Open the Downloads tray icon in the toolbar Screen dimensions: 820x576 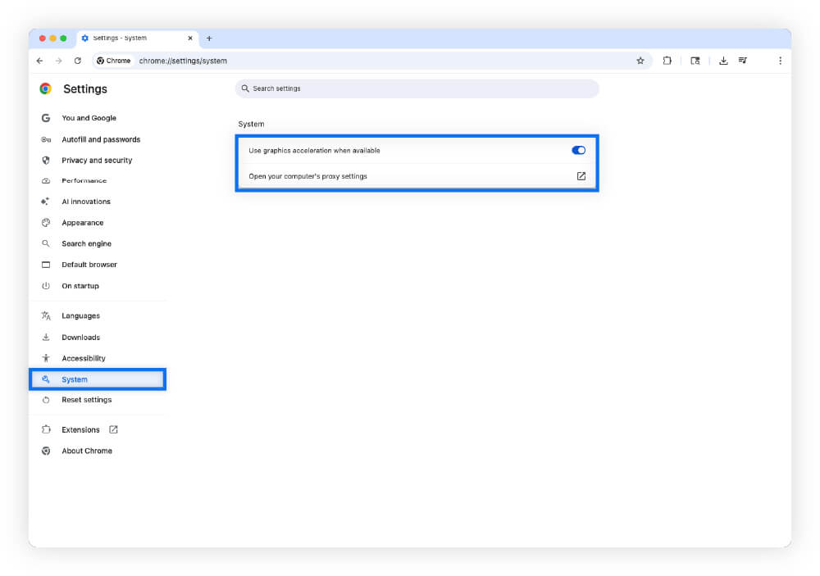(x=722, y=60)
